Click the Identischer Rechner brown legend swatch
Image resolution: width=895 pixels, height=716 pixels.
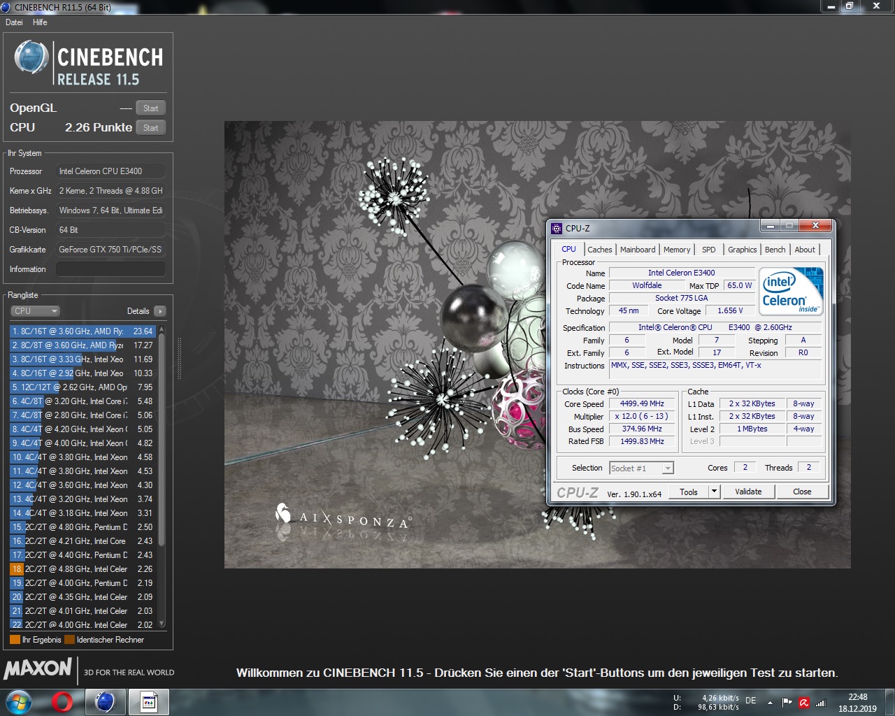[69, 640]
